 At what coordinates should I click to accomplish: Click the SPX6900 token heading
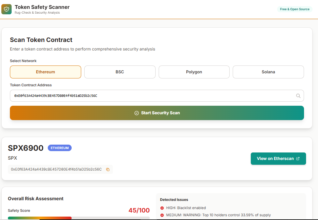26,148
